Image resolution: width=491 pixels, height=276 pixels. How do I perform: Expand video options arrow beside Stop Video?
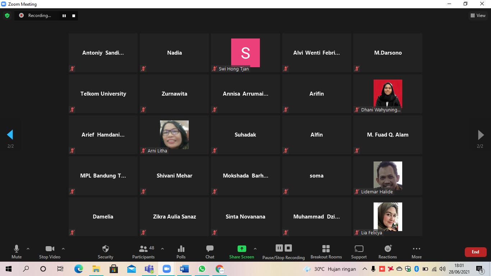click(x=63, y=249)
